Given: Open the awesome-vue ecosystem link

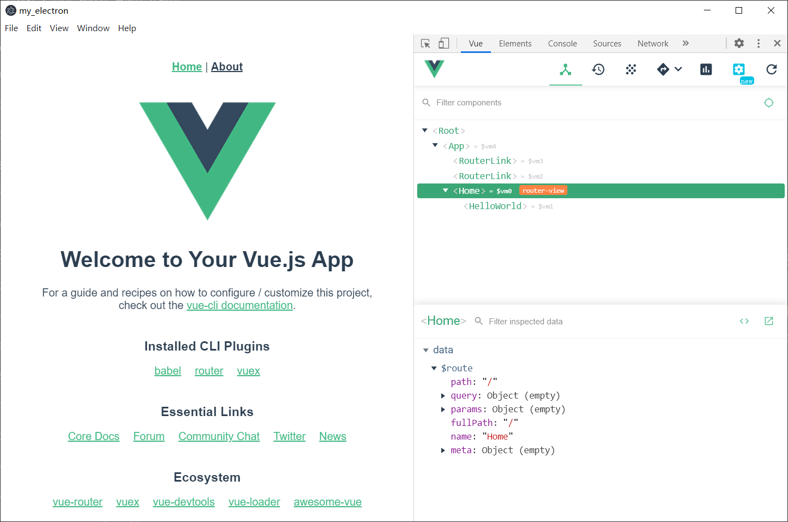Looking at the screenshot, I should [x=328, y=502].
